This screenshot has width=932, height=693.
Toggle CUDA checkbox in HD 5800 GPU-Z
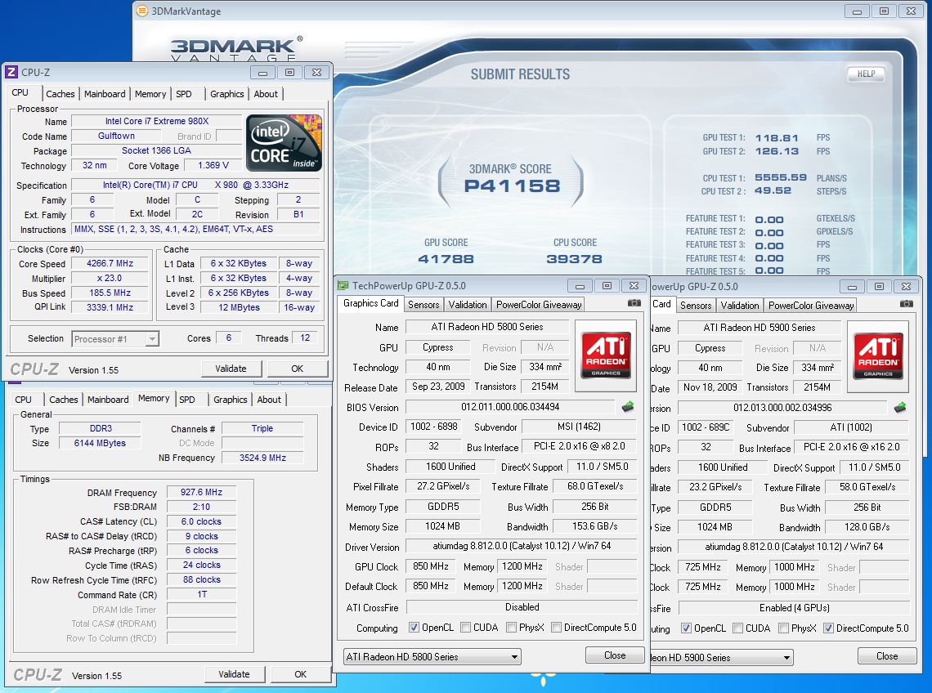point(465,628)
